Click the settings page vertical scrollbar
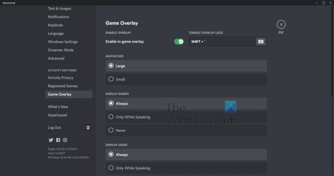 tap(332, 51)
